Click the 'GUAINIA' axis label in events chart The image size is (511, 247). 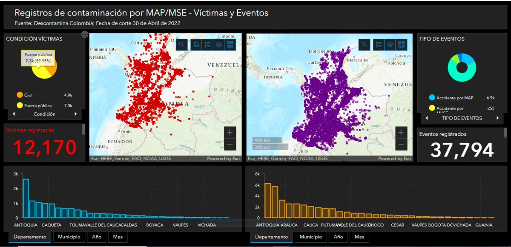click(x=485, y=225)
